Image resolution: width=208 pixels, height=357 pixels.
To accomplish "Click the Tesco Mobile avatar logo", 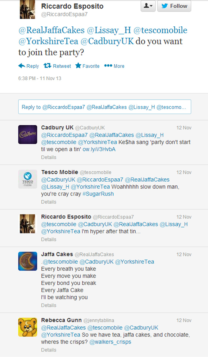I will click(27, 179).
